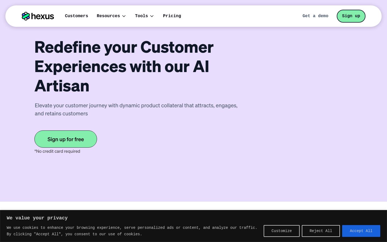
Task: Open the cookie Customize options
Action: click(282, 231)
